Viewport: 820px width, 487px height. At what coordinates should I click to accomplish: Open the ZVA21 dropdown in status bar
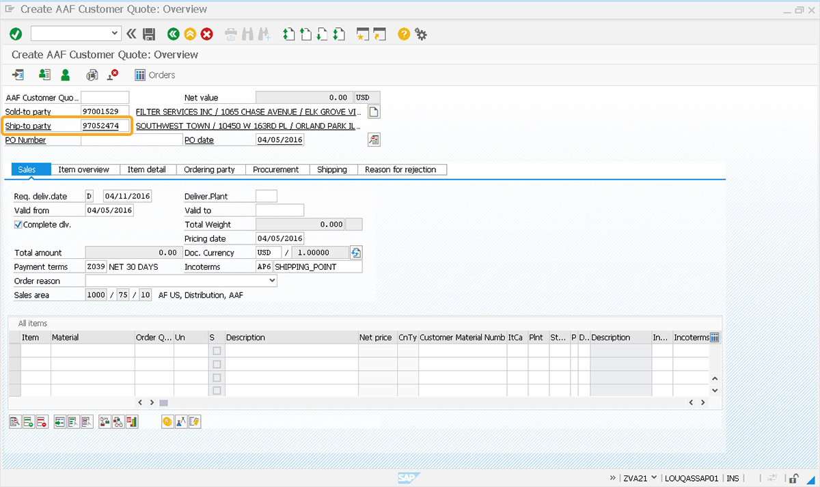coord(655,477)
